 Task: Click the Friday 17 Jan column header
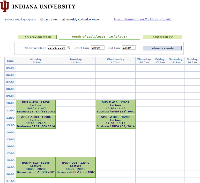pyautogui.click(x=160, y=61)
